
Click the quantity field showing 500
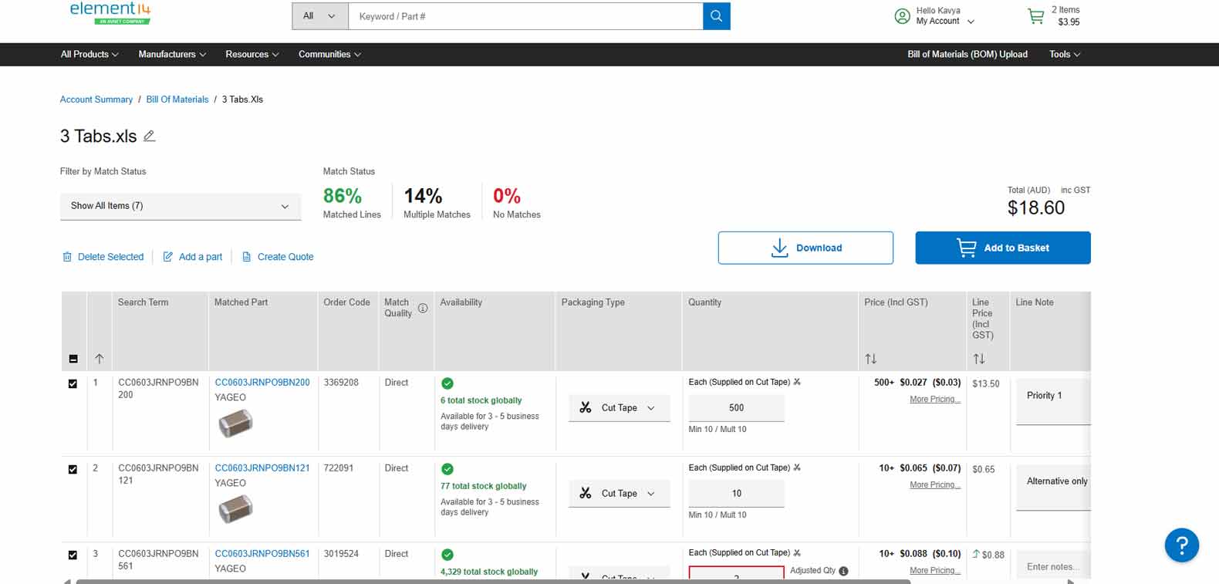pos(736,408)
